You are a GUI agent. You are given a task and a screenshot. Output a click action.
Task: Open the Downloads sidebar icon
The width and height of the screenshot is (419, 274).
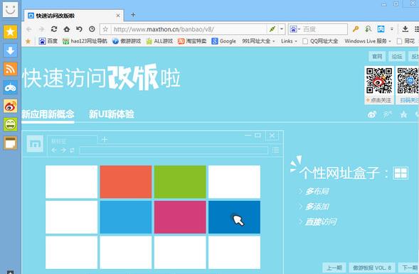[x=10, y=50]
